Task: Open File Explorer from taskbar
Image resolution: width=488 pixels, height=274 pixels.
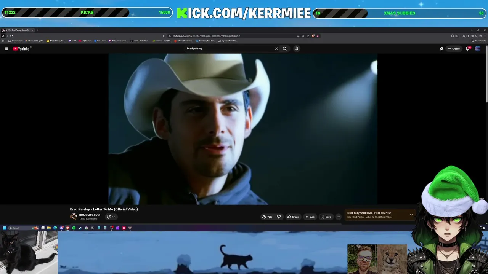Action: (49, 228)
